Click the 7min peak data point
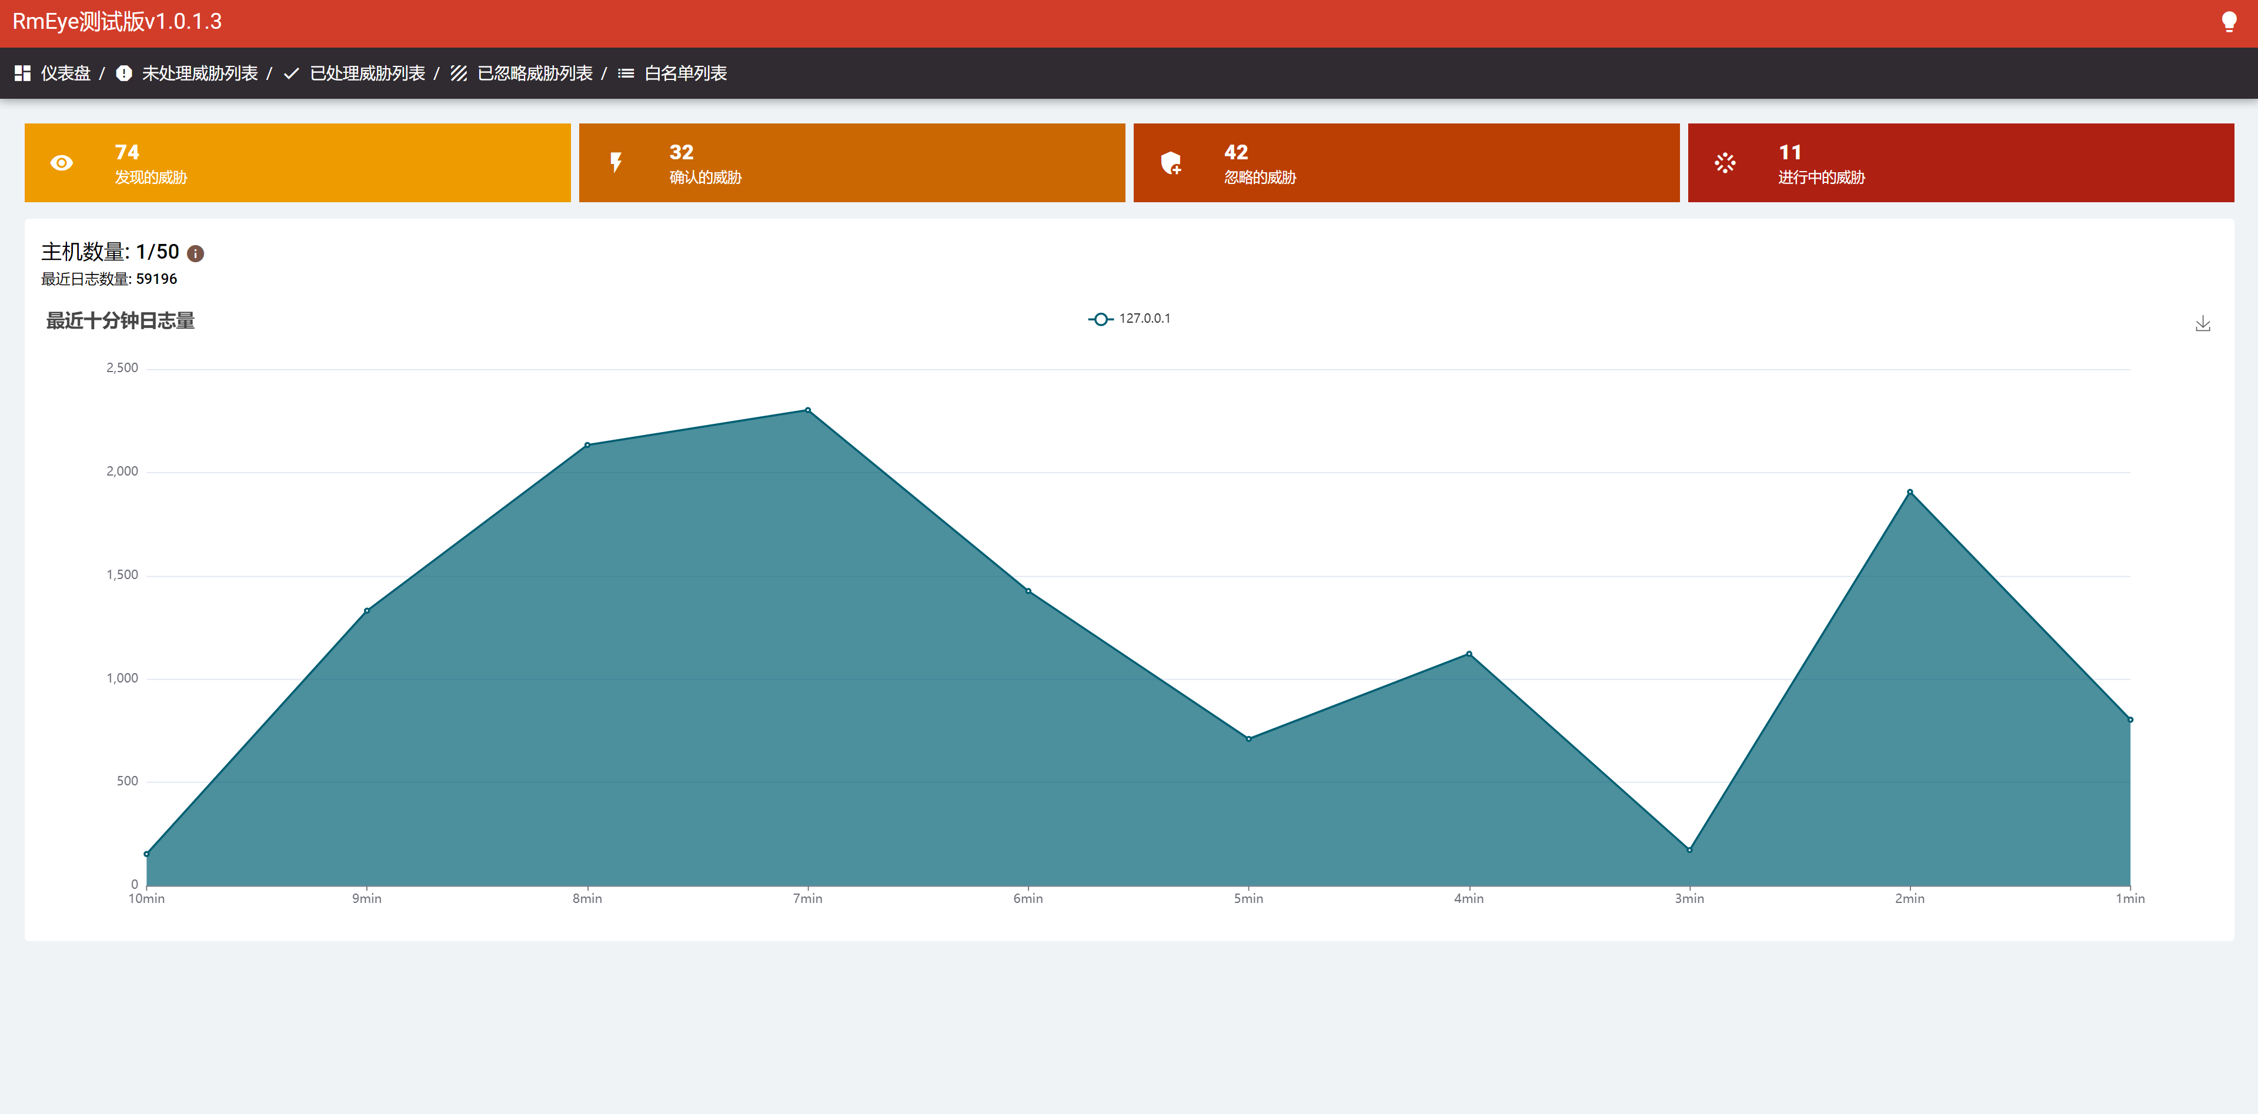The height and width of the screenshot is (1114, 2258). tap(807, 410)
